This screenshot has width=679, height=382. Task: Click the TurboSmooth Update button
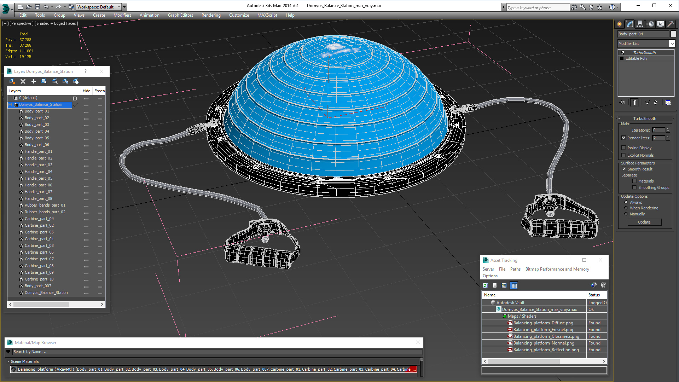pyautogui.click(x=644, y=222)
